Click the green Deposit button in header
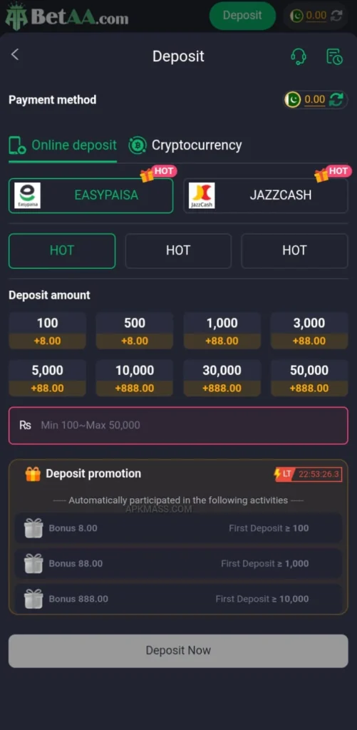 click(x=242, y=16)
